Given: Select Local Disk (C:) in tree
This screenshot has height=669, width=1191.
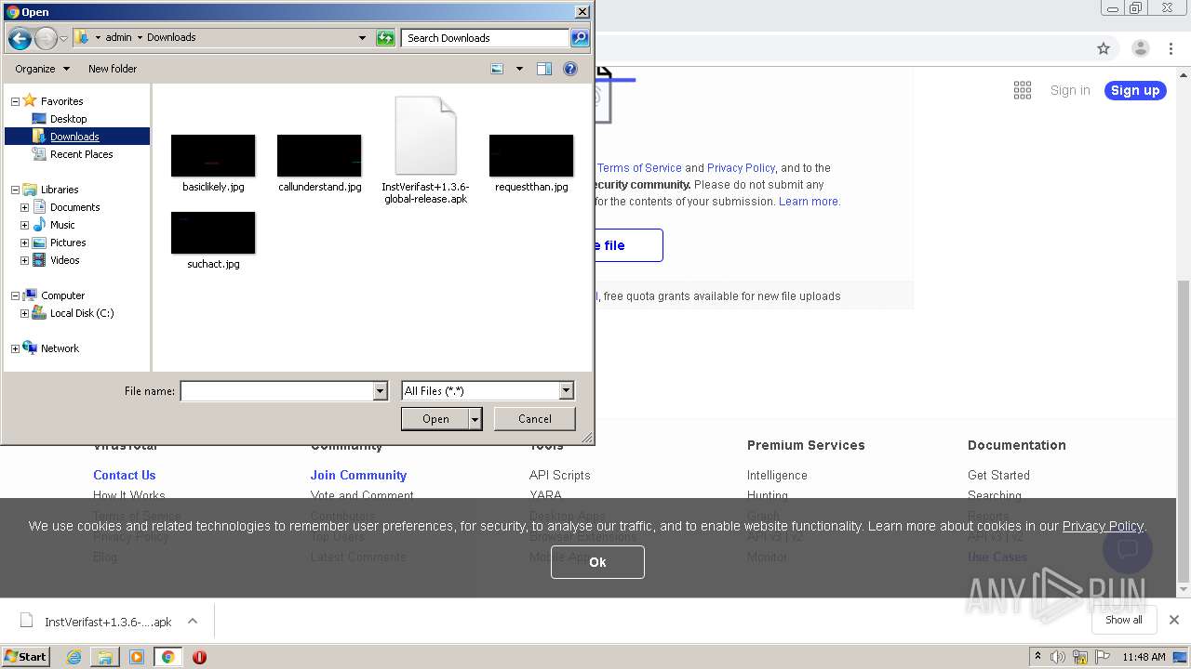Looking at the screenshot, I should (x=81, y=313).
